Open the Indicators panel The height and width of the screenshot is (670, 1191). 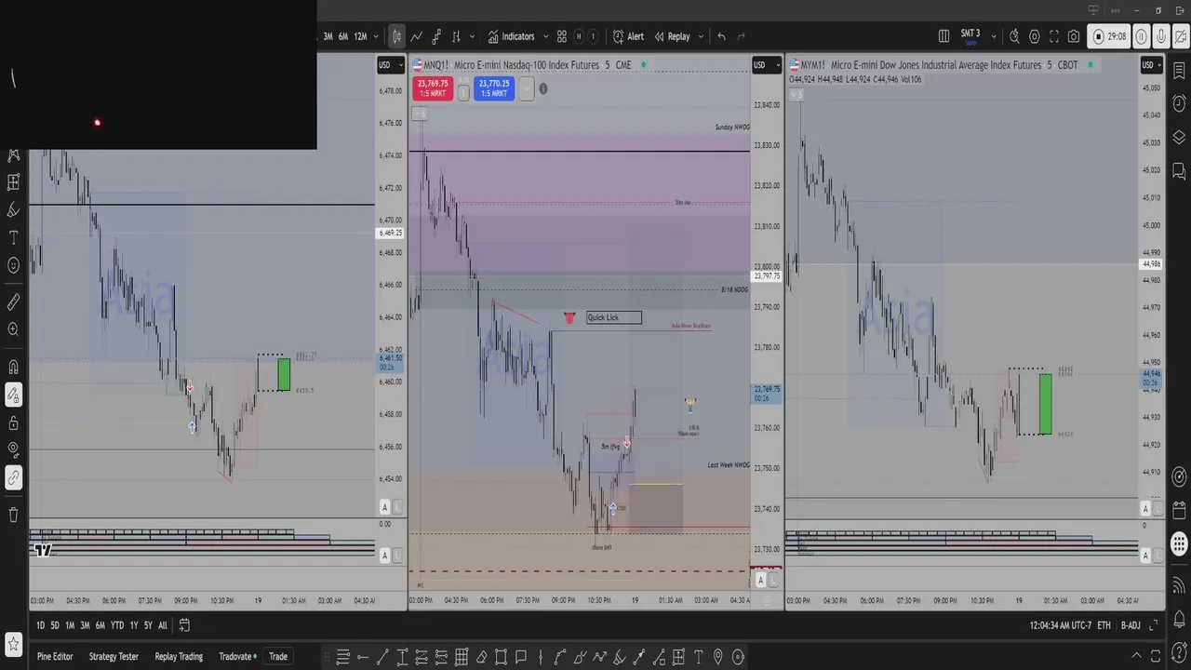(511, 36)
